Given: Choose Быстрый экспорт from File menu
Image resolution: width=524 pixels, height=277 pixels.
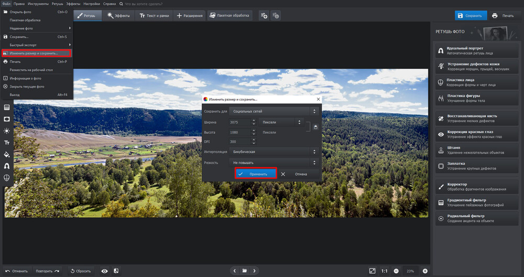Looking at the screenshot, I should click(37, 45).
